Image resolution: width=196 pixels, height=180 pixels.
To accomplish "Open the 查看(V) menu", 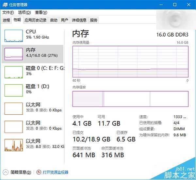I will point(41,12).
